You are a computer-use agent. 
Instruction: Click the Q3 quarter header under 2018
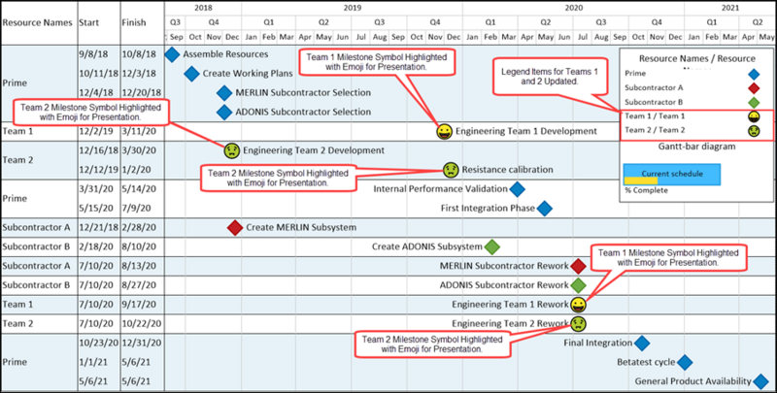pyautogui.click(x=176, y=22)
